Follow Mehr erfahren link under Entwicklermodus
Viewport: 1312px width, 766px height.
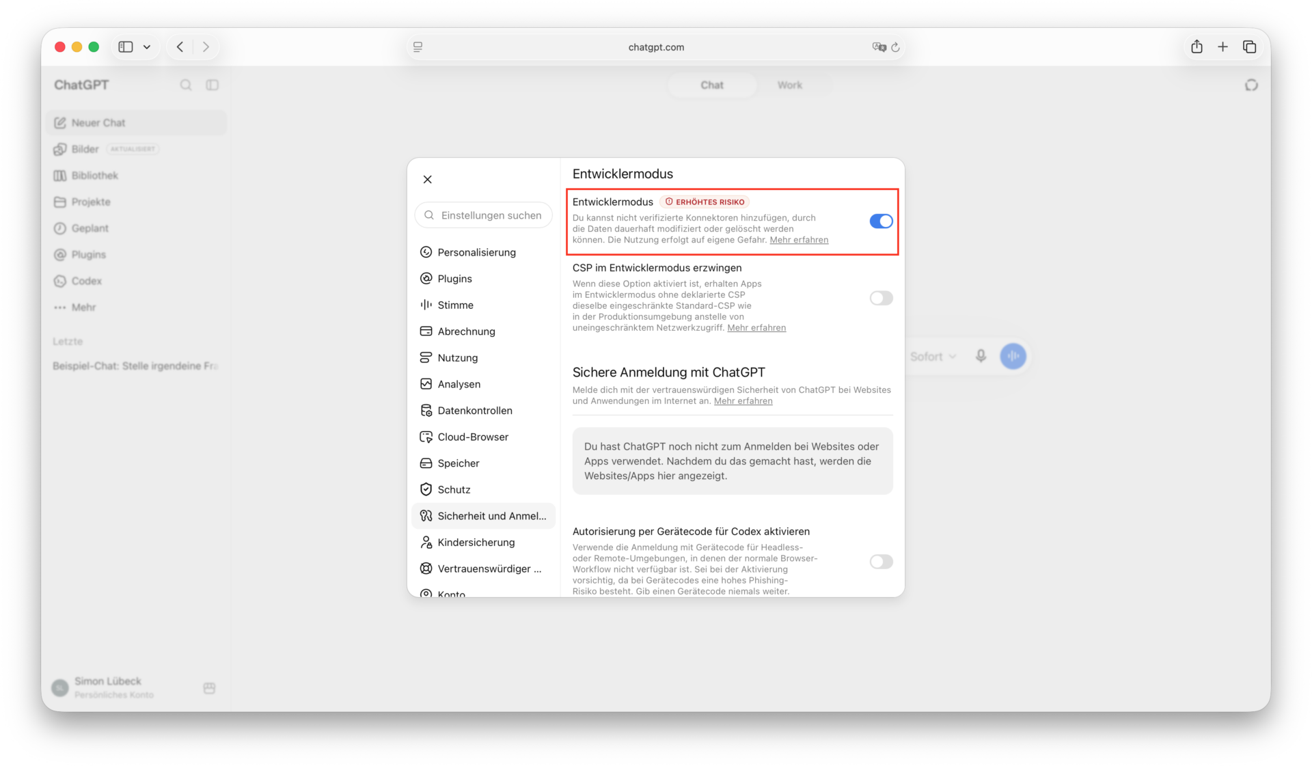click(799, 240)
